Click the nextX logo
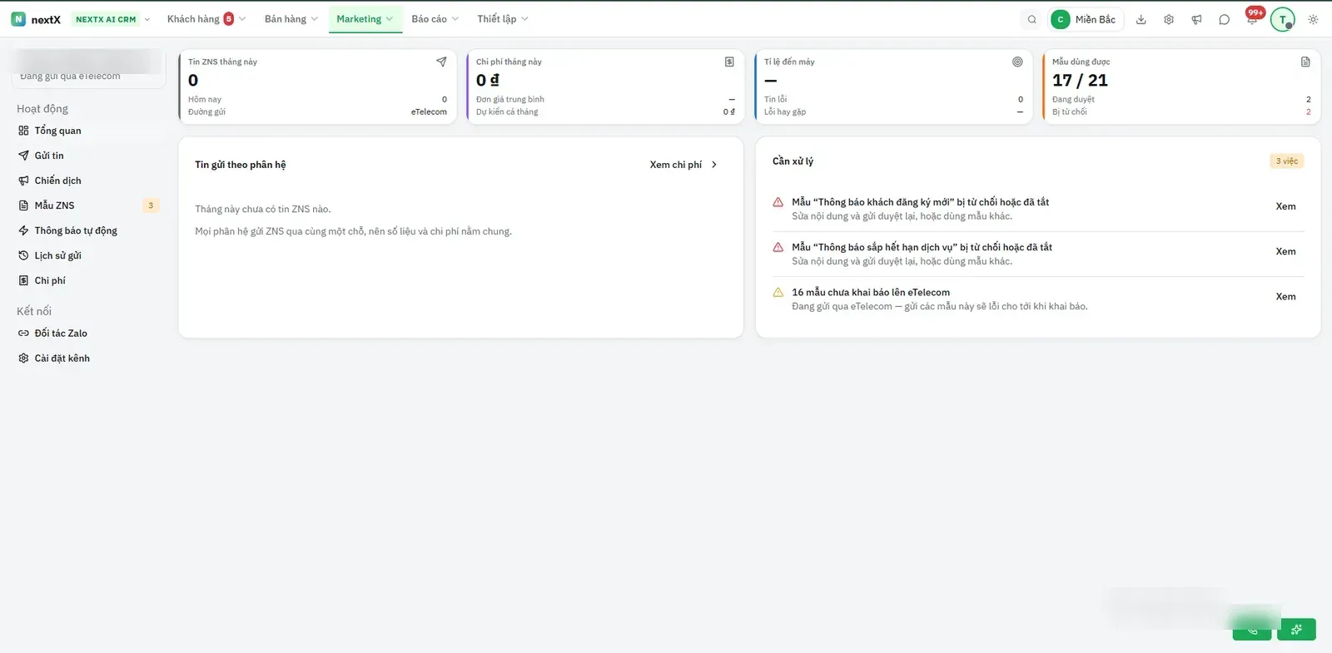Image resolution: width=1332 pixels, height=653 pixels. (x=37, y=19)
